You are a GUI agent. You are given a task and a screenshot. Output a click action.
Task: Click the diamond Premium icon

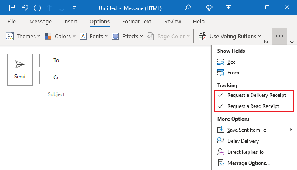tap(209, 8)
